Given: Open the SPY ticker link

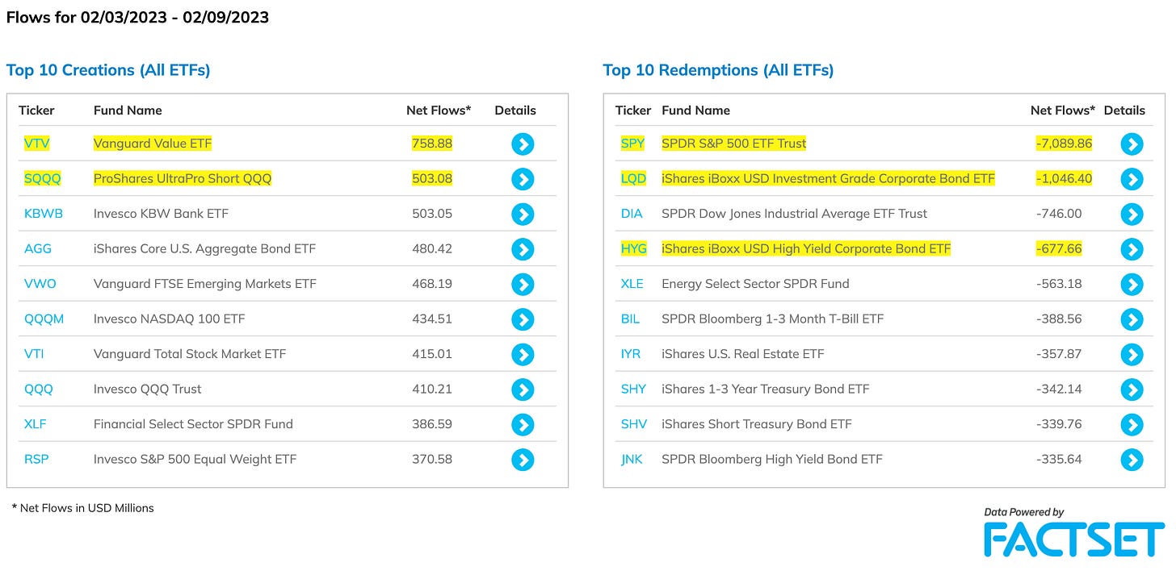Looking at the screenshot, I should (633, 144).
